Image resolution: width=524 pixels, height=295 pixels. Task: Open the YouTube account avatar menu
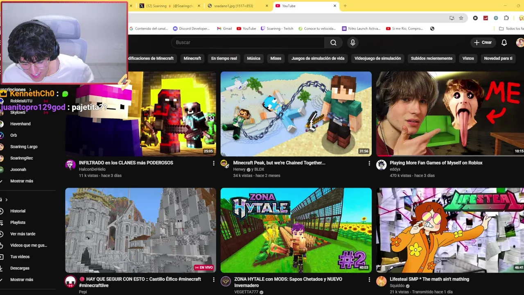coord(520,43)
